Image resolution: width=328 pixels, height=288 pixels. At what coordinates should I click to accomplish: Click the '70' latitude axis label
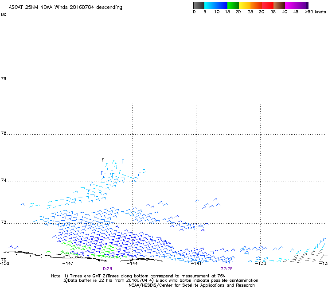point(4,260)
